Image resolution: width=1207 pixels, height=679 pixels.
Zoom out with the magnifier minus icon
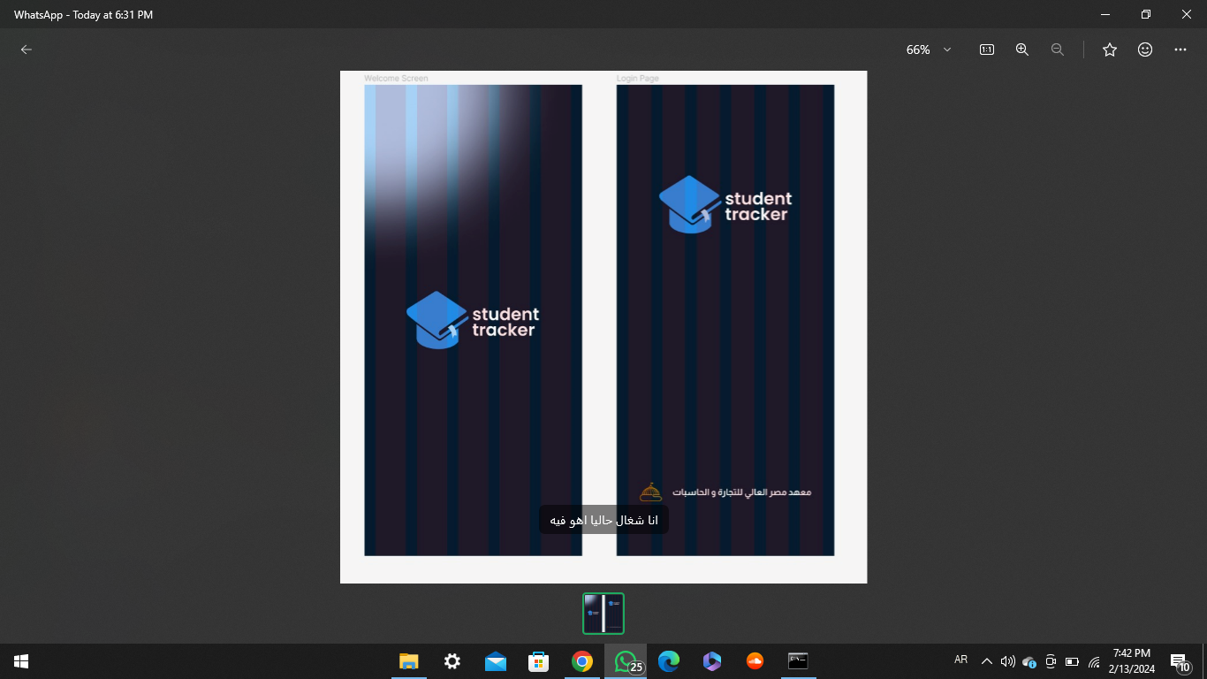pos(1058,50)
